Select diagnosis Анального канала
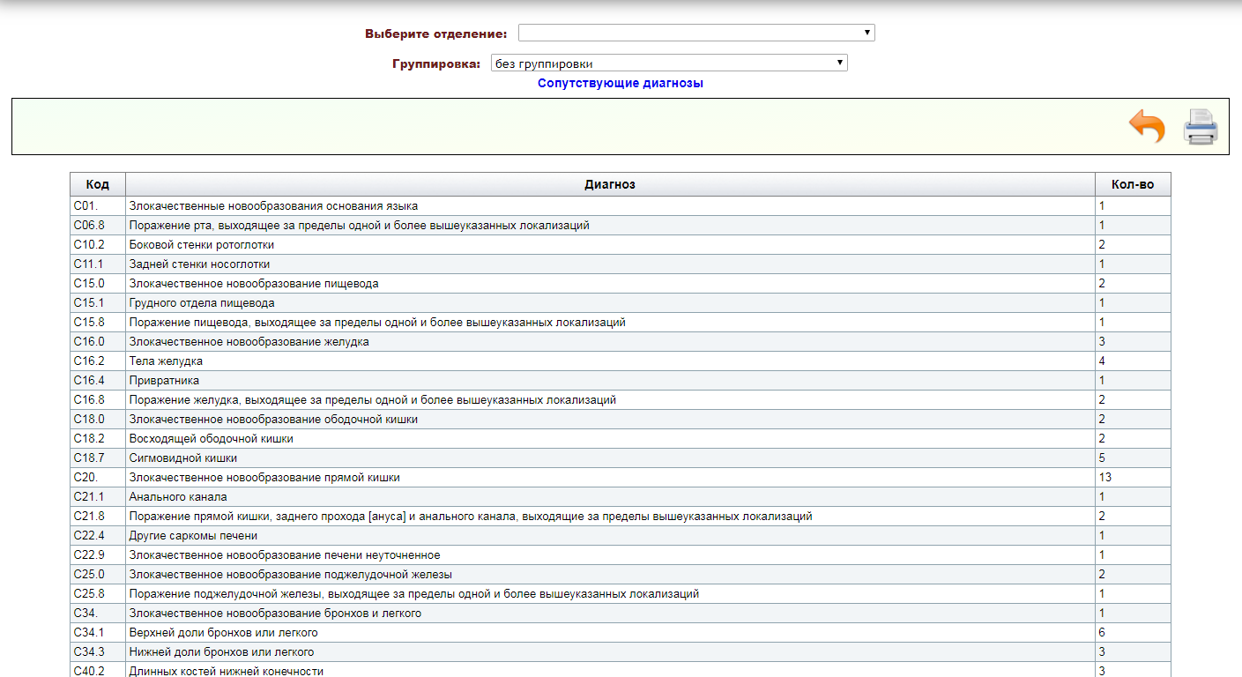 tap(178, 496)
